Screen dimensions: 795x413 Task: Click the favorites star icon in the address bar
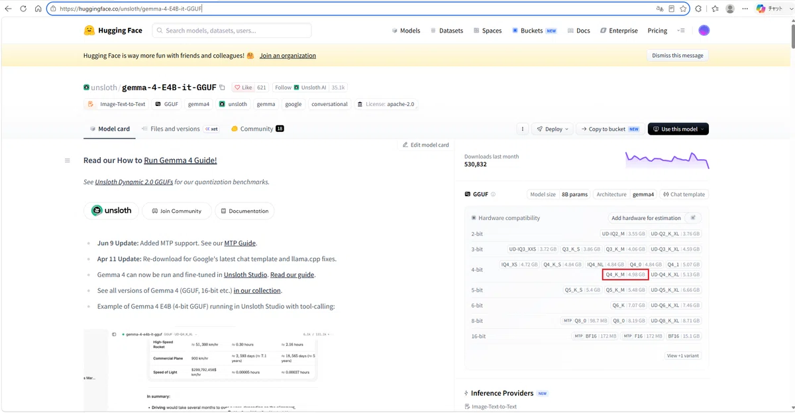pyautogui.click(x=683, y=9)
